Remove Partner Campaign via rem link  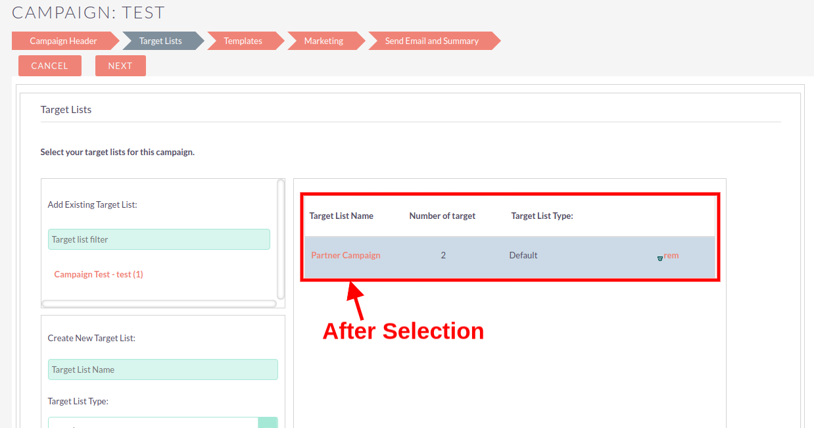pyautogui.click(x=671, y=255)
